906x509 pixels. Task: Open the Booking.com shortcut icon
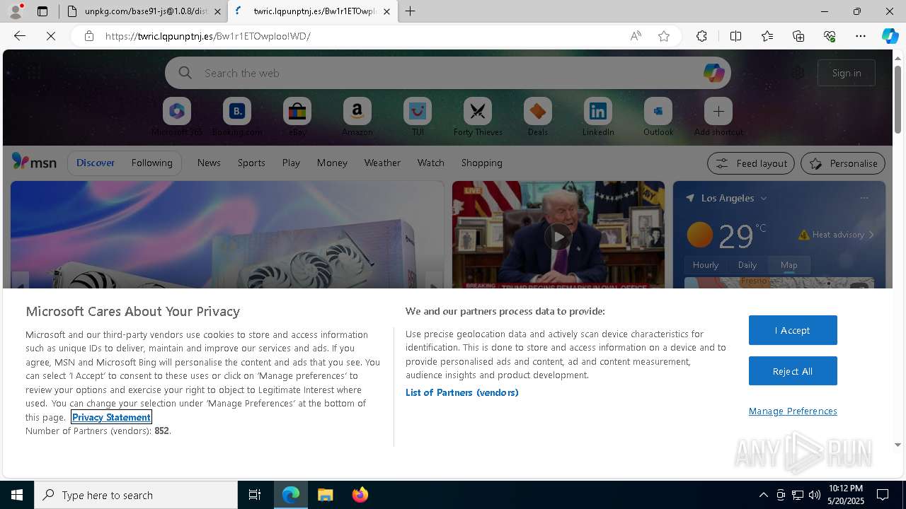237,111
